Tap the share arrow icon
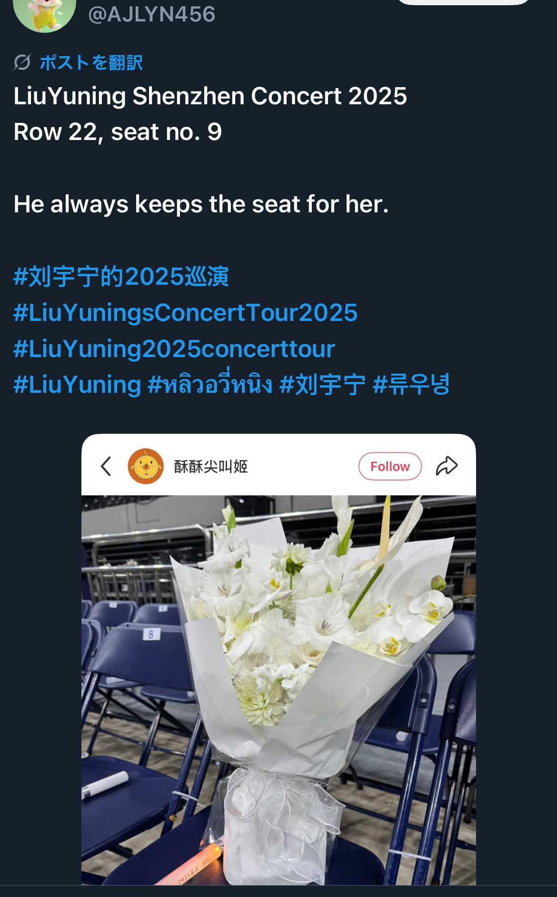Image resolution: width=557 pixels, height=897 pixels. (447, 466)
